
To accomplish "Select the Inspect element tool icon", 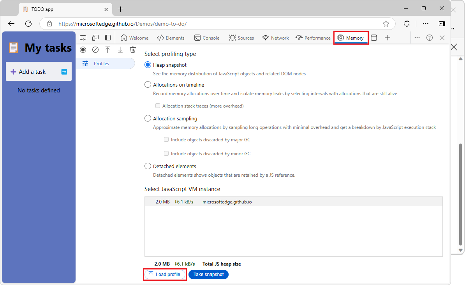I will coord(83,38).
